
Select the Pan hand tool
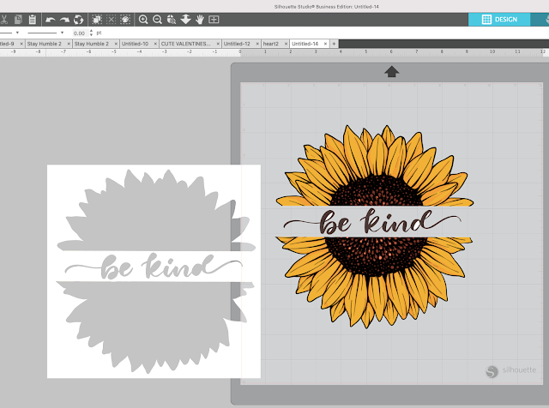[200, 20]
